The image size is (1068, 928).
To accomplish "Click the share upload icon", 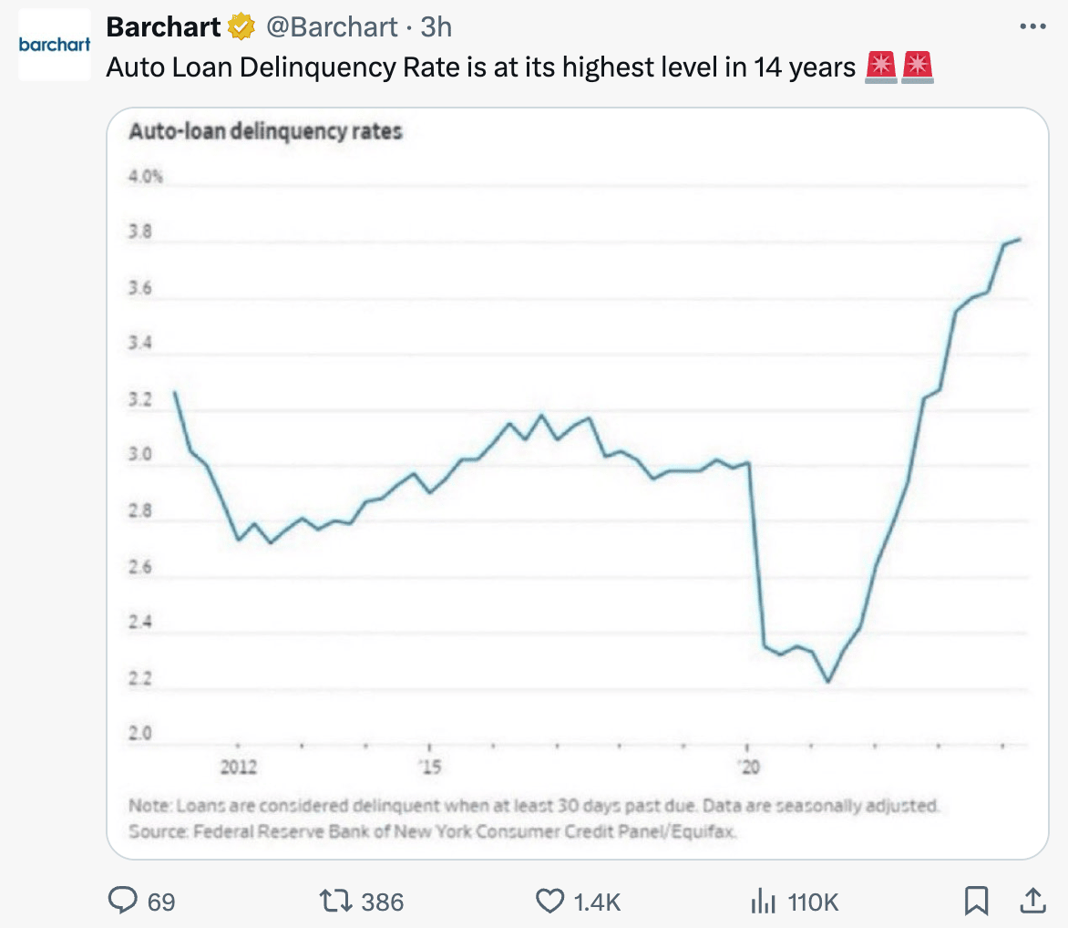I will pyautogui.click(x=1032, y=902).
